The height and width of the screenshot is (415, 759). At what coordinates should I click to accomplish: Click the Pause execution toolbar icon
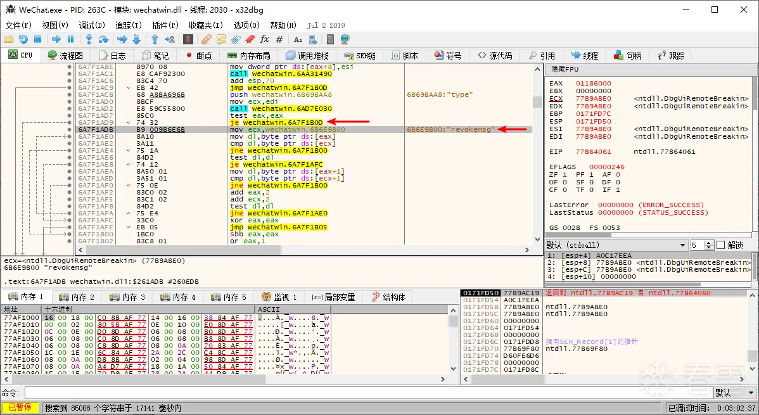pos(70,39)
